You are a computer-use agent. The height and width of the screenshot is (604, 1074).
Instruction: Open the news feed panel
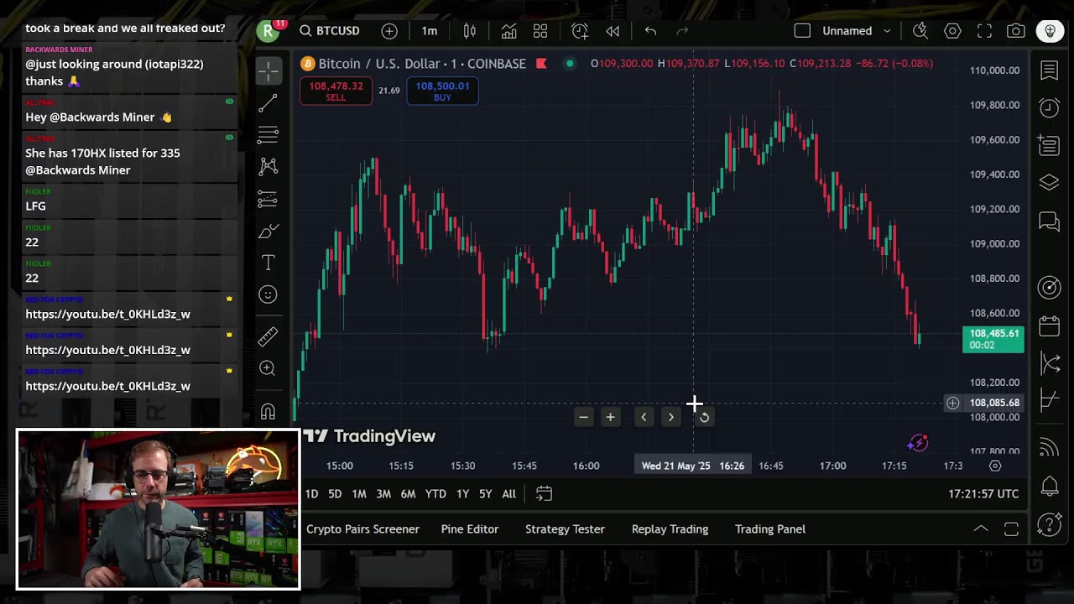click(1050, 145)
